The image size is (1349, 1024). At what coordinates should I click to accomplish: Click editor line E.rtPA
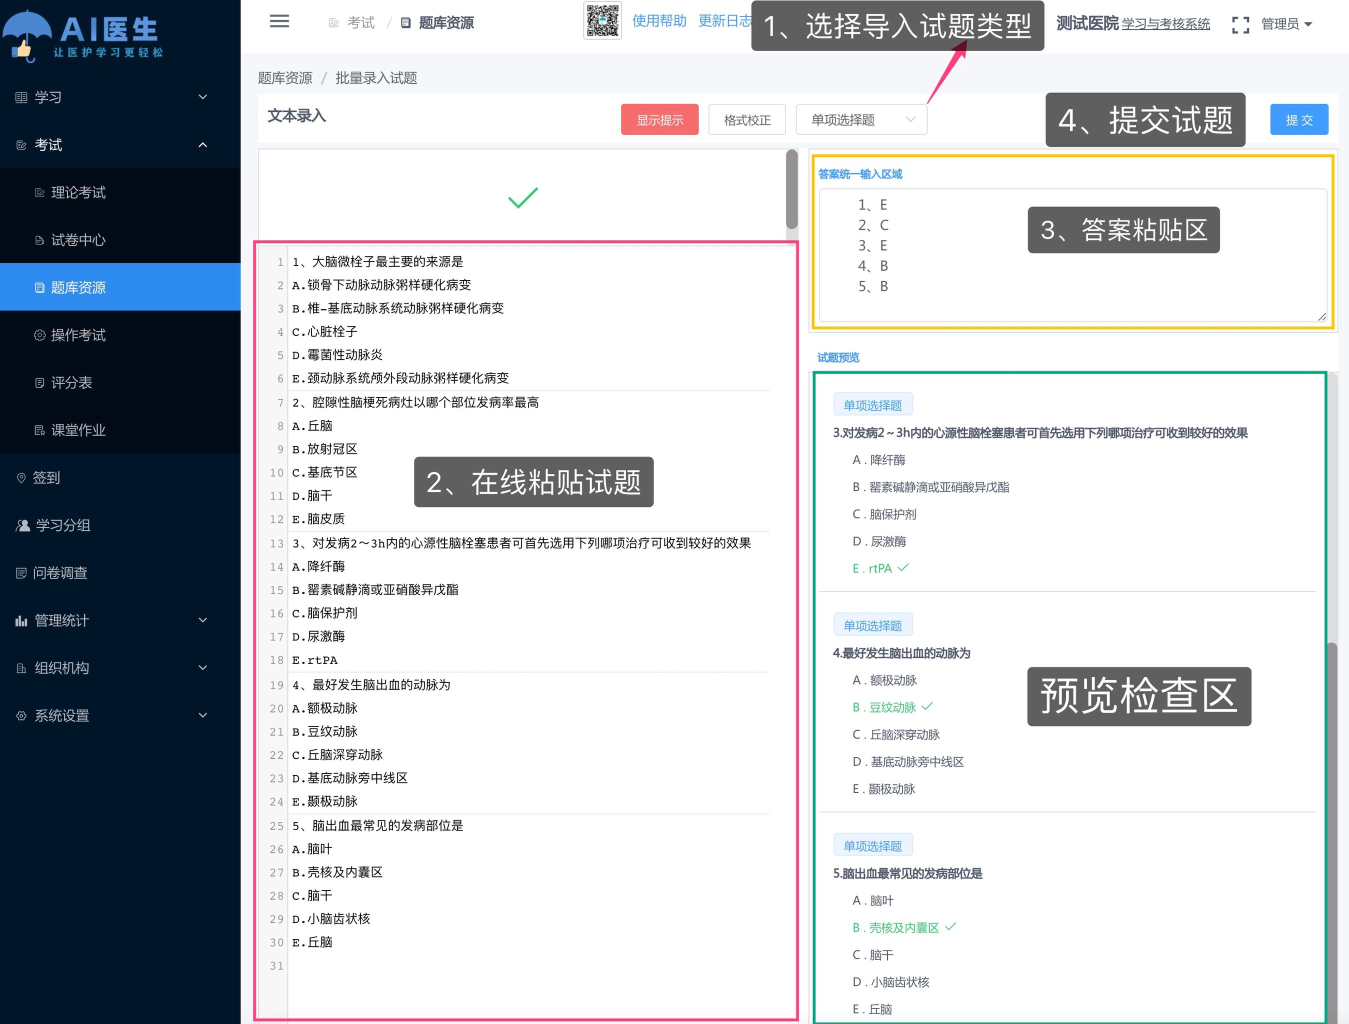tap(314, 660)
